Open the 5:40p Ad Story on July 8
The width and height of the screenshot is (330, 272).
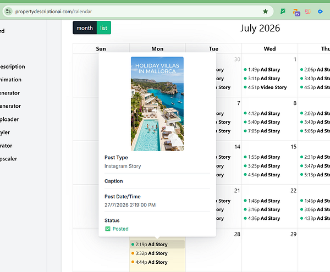point(262,122)
